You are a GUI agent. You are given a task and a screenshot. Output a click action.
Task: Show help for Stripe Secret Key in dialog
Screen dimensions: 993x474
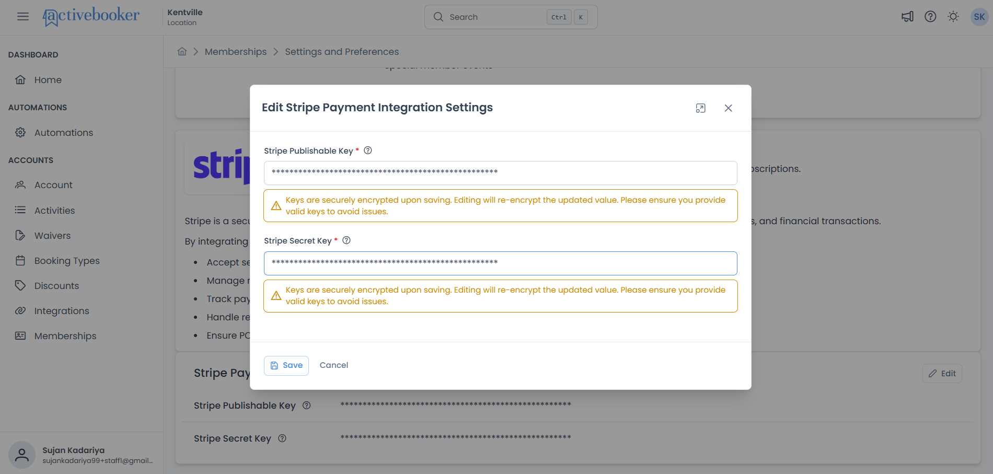[x=347, y=240]
